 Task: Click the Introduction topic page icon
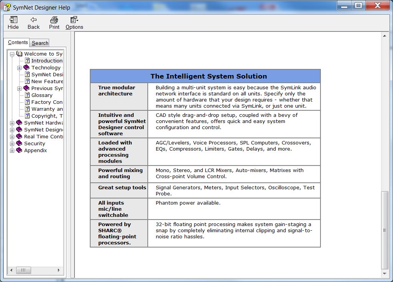click(27, 61)
